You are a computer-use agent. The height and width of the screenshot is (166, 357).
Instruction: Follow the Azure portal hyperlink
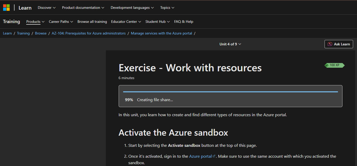point(200,156)
